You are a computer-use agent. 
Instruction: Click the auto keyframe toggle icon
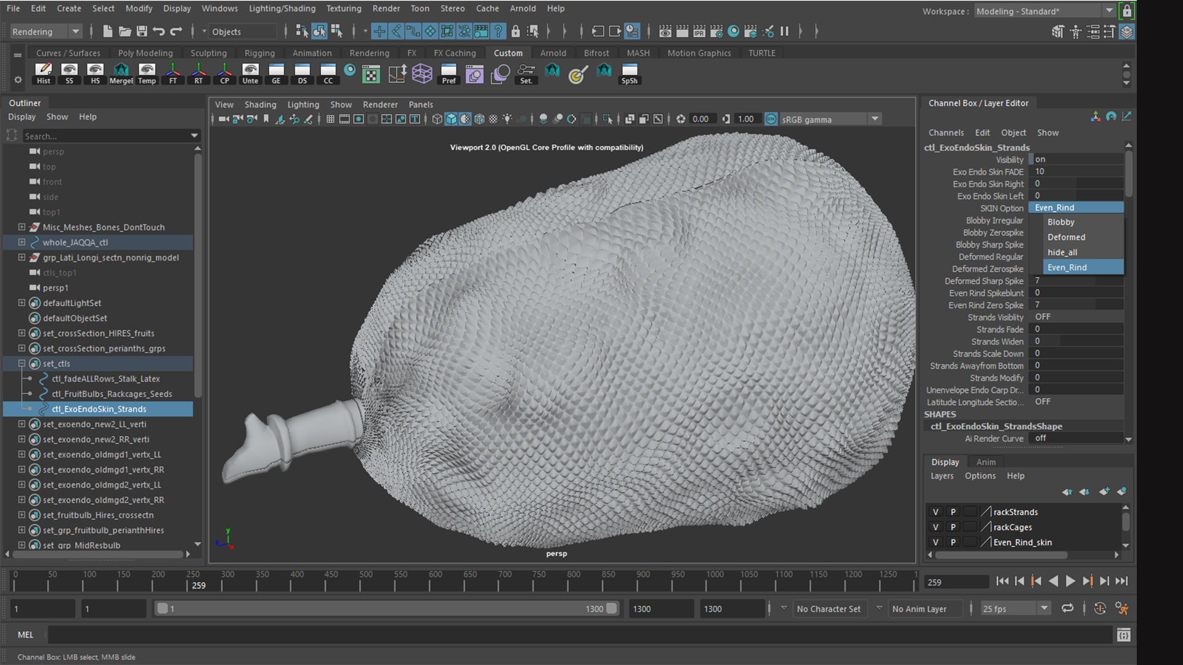coord(1100,608)
